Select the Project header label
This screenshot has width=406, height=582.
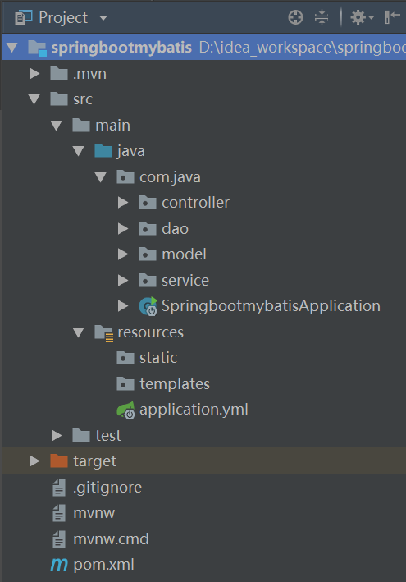click(x=63, y=18)
